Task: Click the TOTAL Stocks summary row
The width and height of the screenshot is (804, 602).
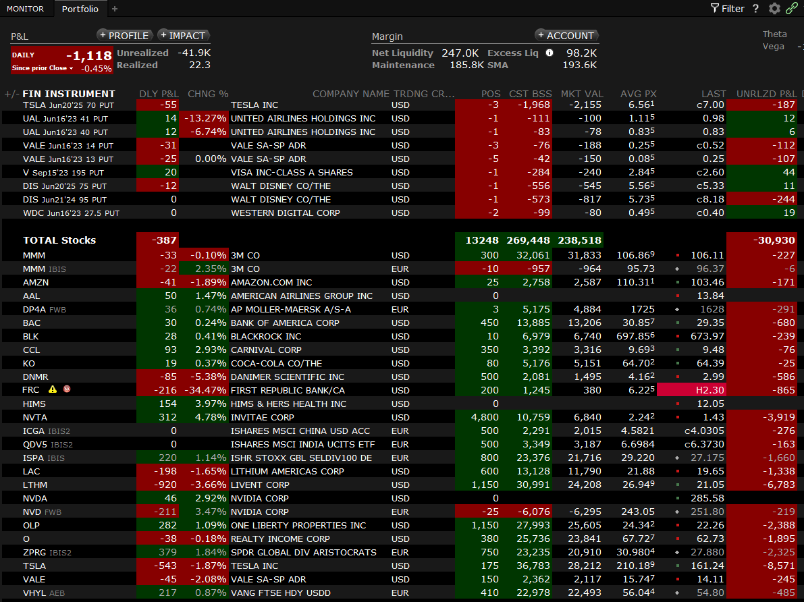Action: [x=59, y=240]
